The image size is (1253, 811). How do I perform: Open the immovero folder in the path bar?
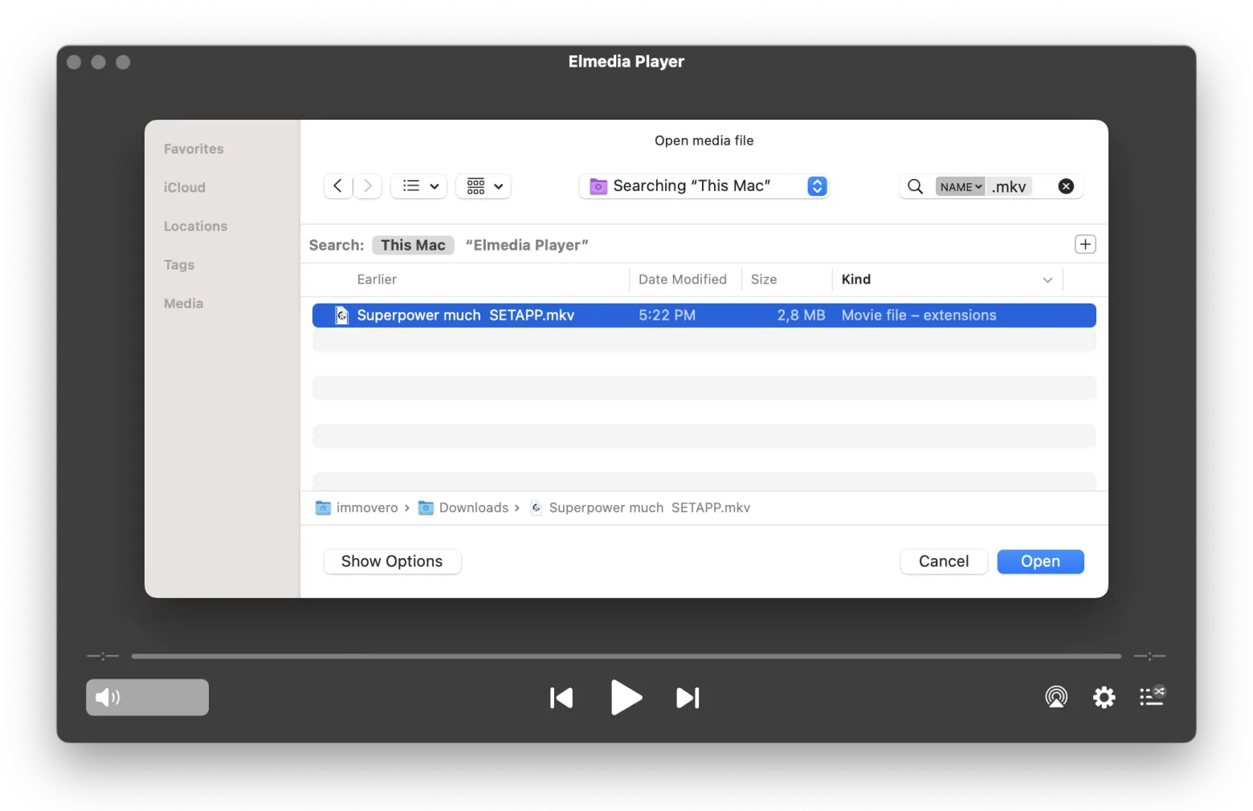point(357,507)
